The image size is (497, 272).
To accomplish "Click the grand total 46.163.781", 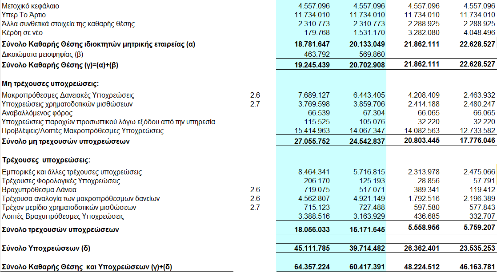I will click(477, 267).
